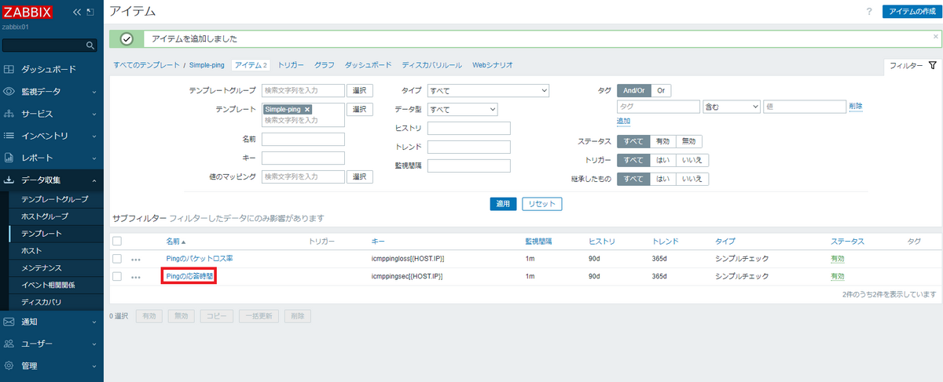Check the Pingの応答時間 row checkbox
Viewport: 943px width, 382px height.
(x=117, y=276)
